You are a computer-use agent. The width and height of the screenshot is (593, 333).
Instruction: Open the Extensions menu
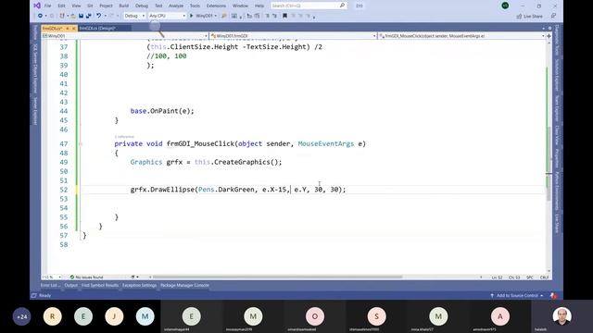(216, 6)
